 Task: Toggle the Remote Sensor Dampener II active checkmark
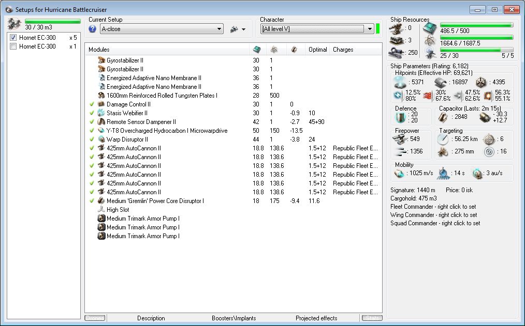(x=92, y=121)
